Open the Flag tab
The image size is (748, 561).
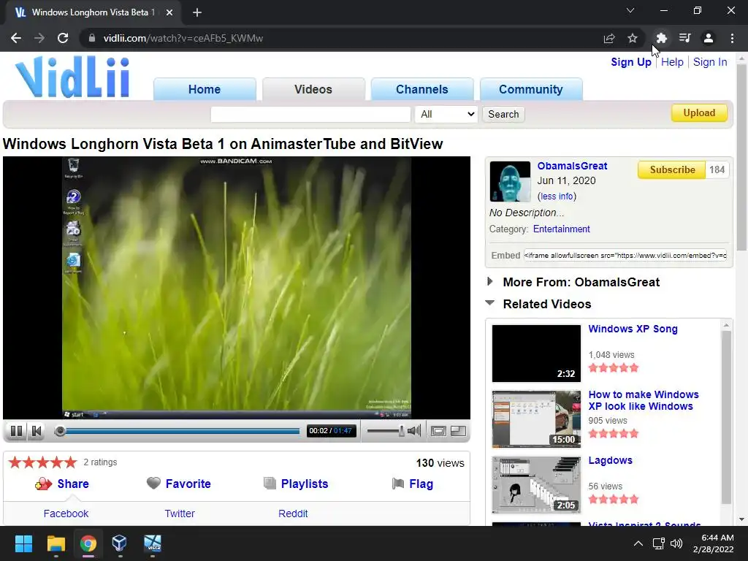[421, 484]
